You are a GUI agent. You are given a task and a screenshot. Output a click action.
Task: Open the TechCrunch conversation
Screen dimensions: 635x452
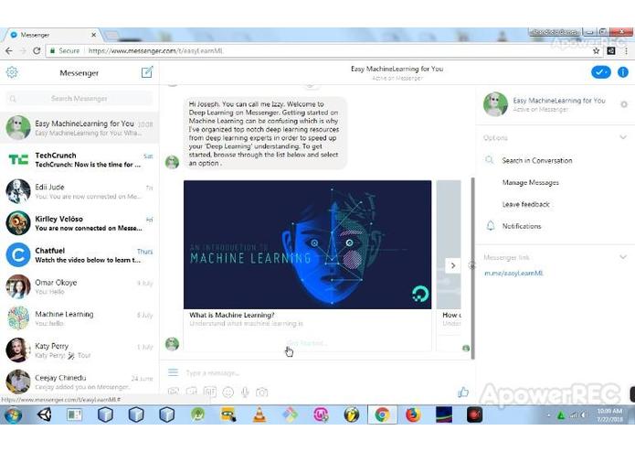pyautogui.click(x=79, y=159)
